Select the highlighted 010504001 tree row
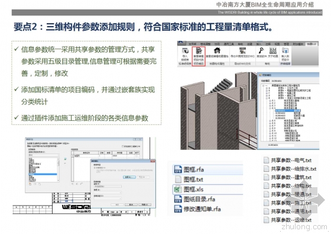331x234 pixels. [288, 111]
